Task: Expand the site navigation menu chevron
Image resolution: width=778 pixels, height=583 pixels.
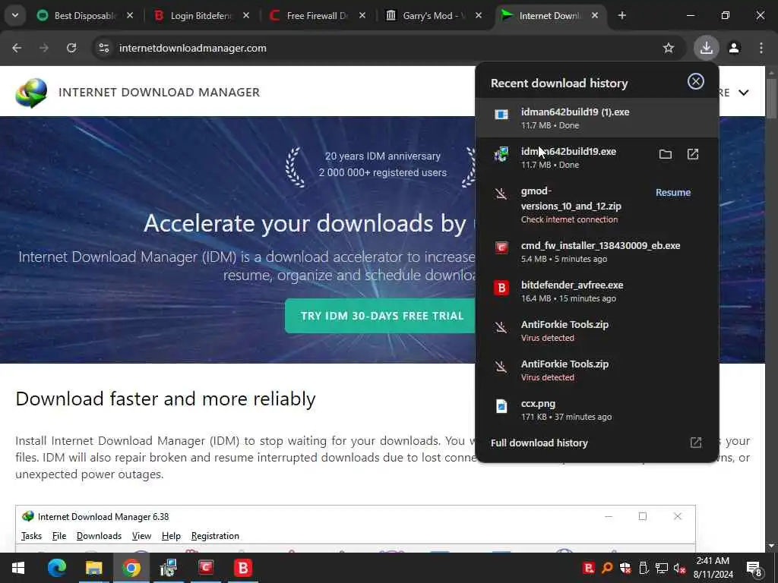Action: pos(743,93)
